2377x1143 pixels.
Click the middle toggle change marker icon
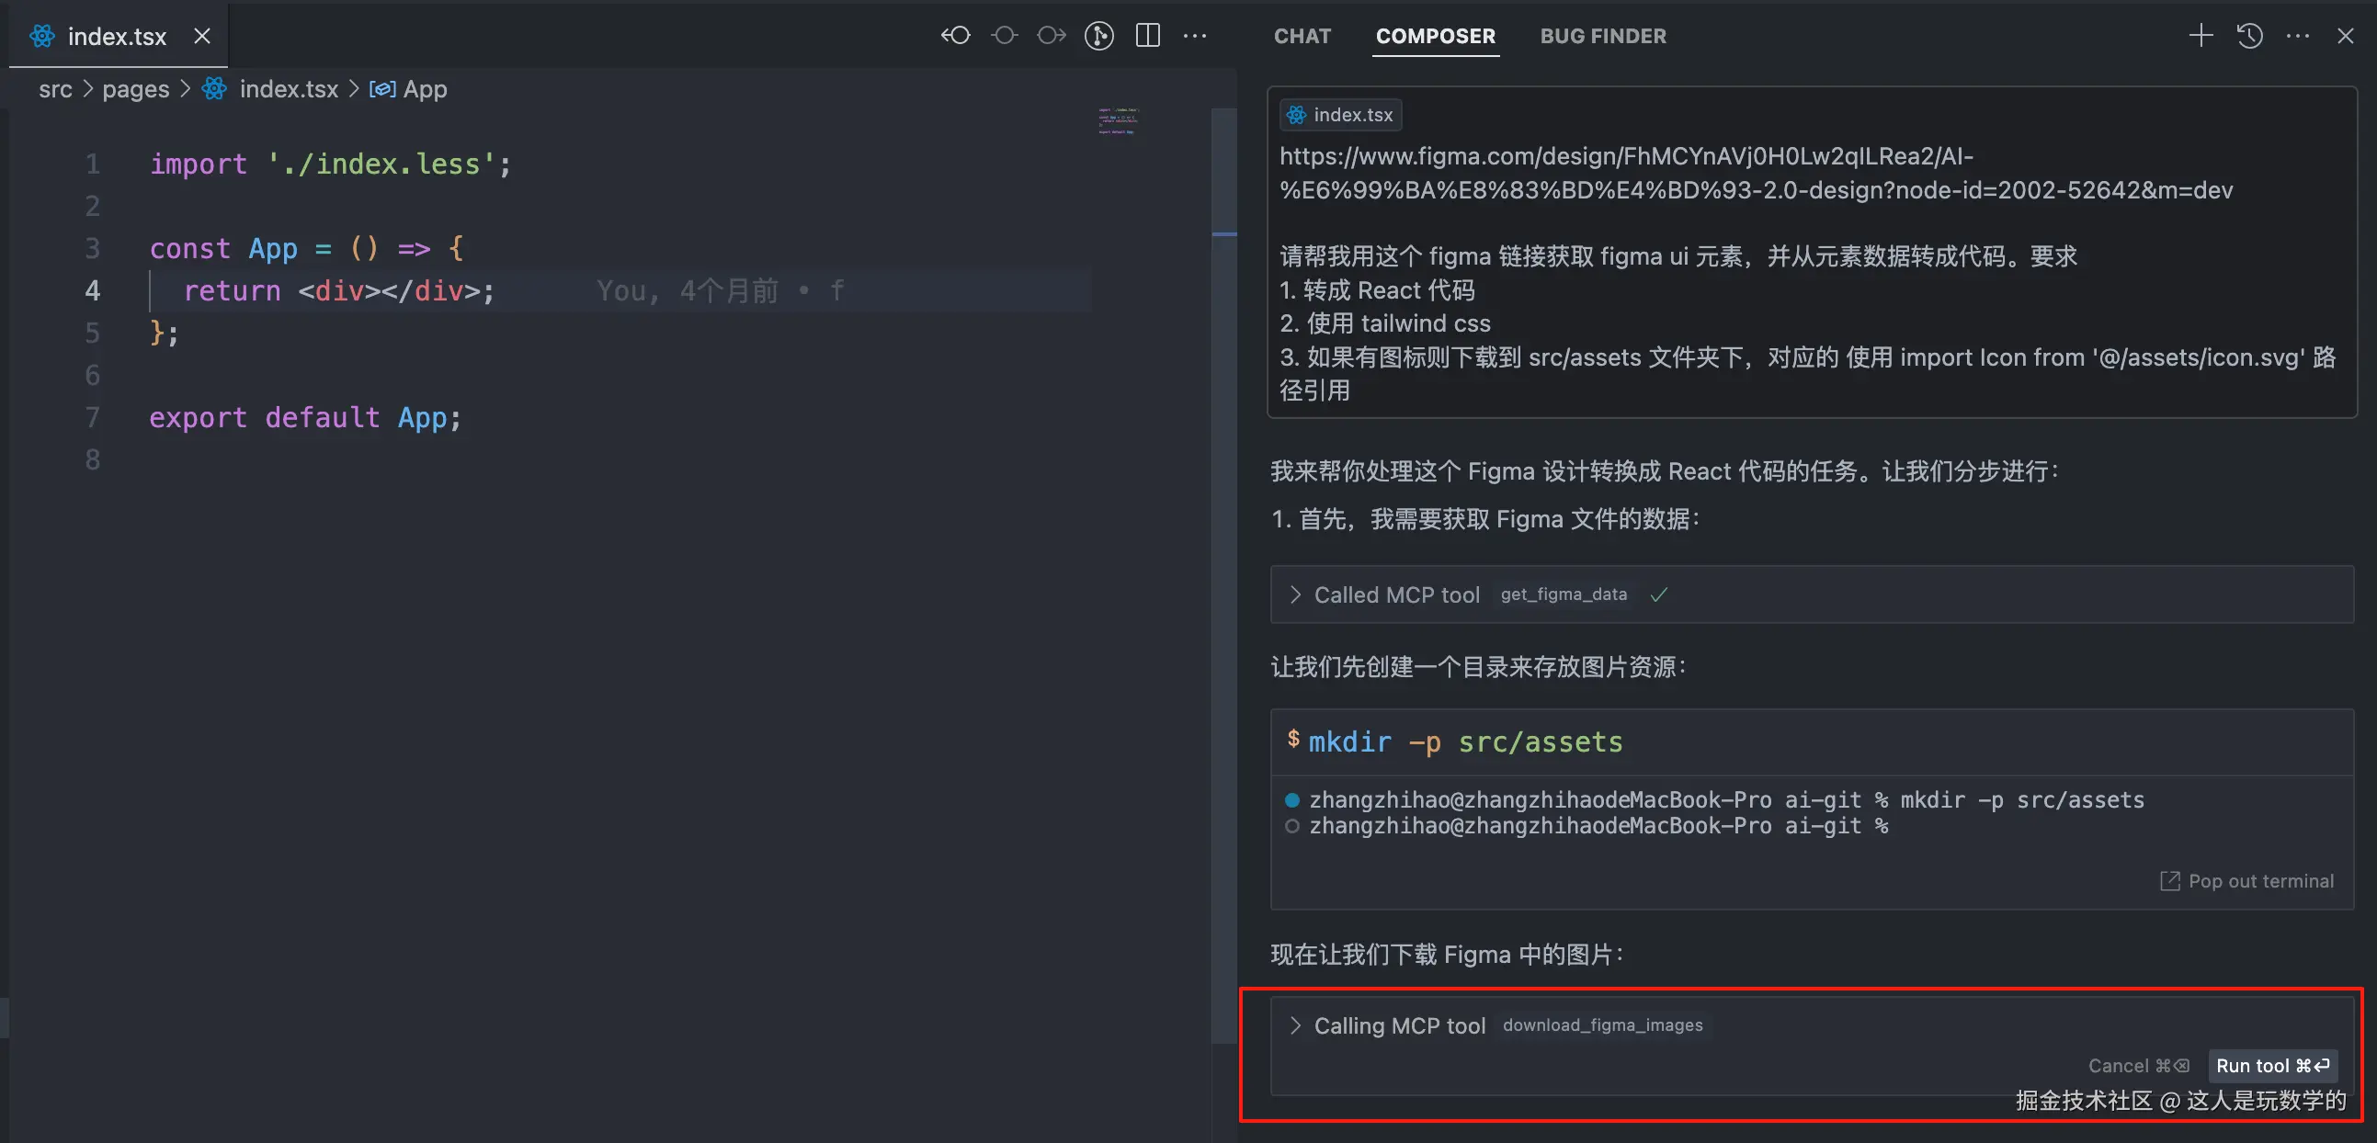point(1004,36)
